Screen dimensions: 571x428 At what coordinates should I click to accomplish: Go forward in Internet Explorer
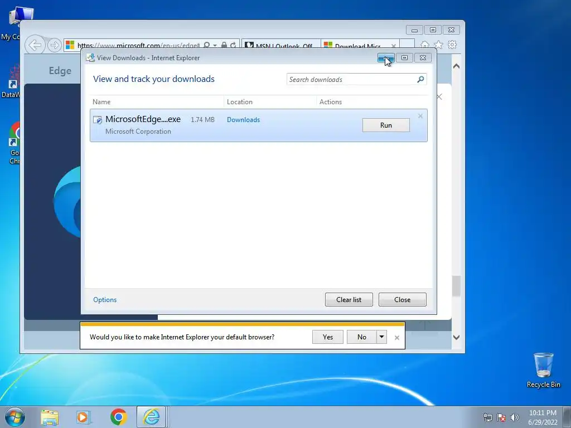(54, 45)
